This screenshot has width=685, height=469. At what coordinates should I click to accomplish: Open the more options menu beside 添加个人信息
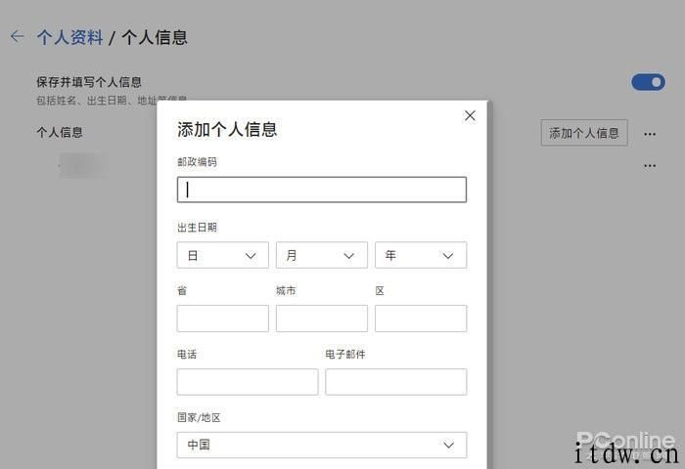(650, 134)
